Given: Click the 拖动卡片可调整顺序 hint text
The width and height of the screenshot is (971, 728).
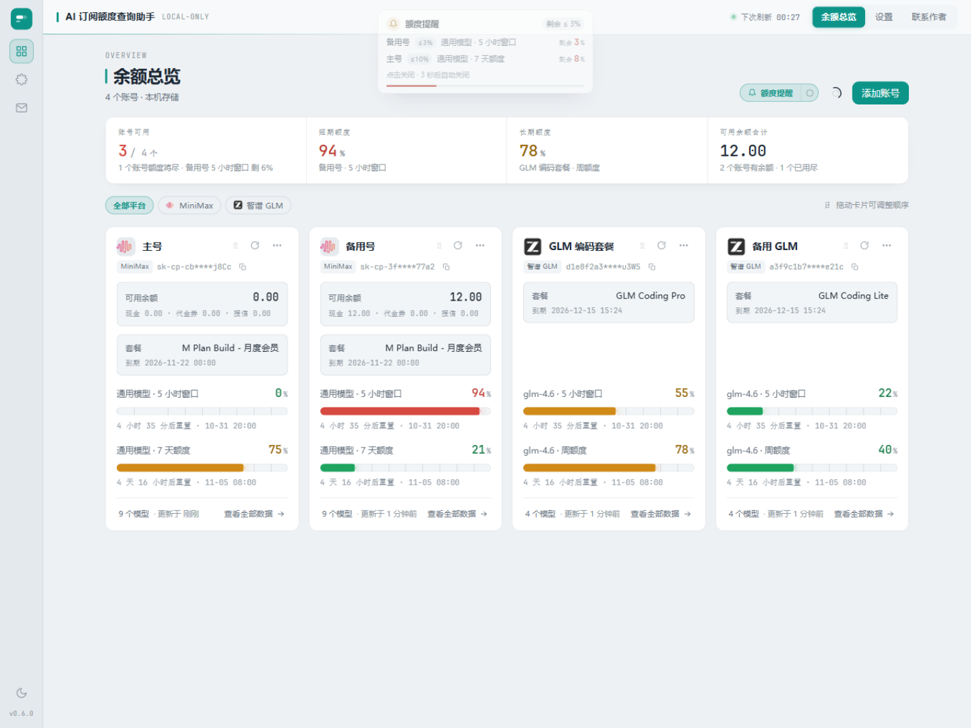Looking at the screenshot, I should pos(866,205).
